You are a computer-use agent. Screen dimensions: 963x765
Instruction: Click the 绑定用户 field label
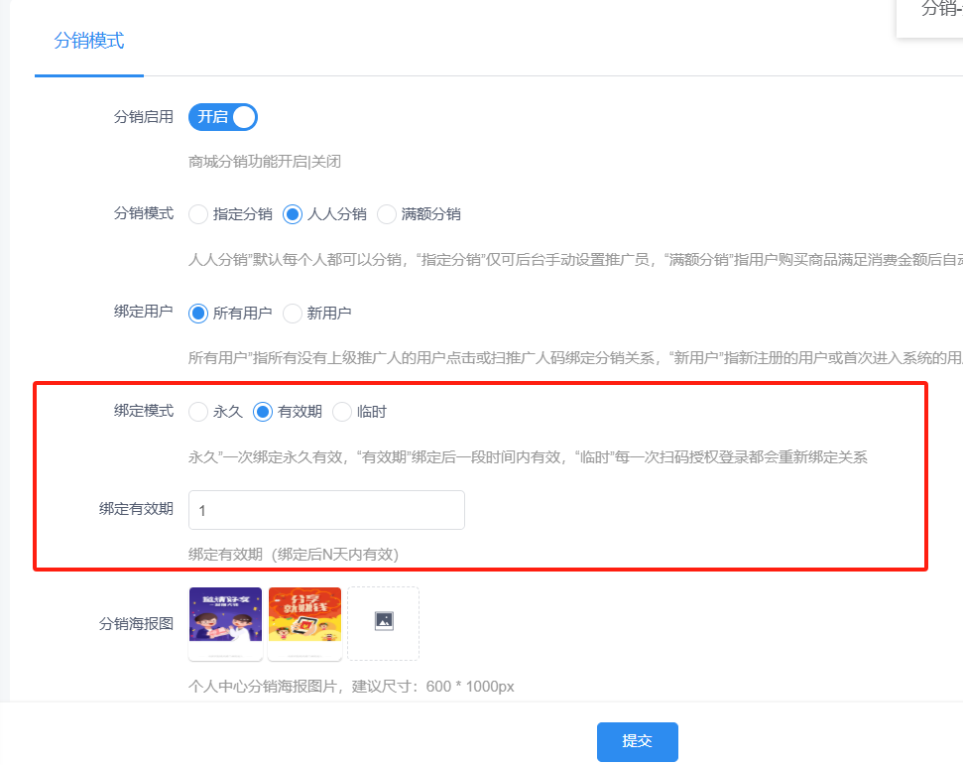tap(144, 312)
